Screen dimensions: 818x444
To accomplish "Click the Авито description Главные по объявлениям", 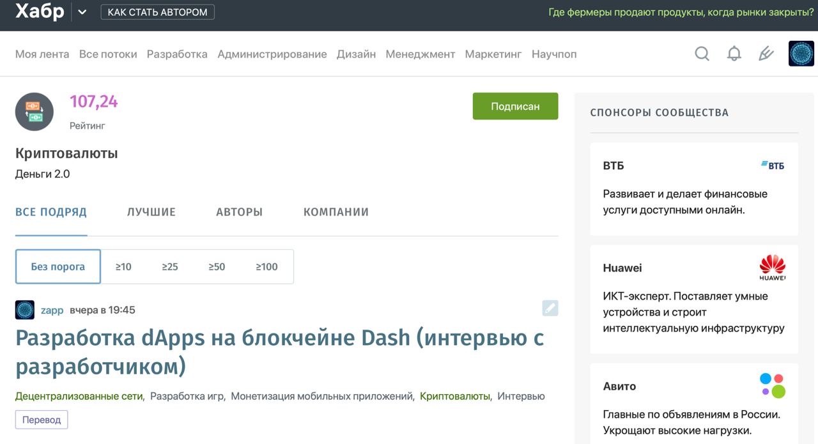I will 692,422.
